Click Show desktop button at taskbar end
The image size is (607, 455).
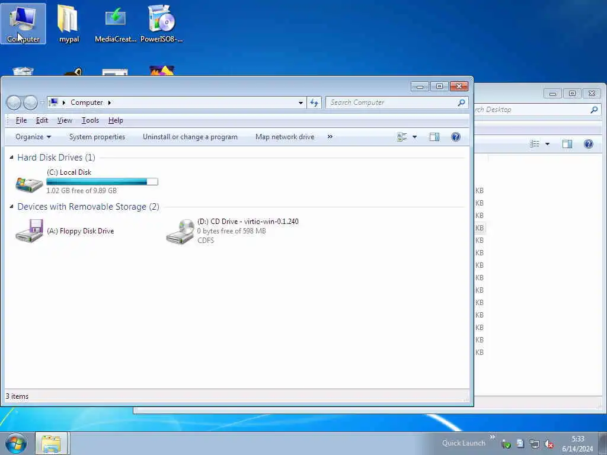click(x=603, y=444)
